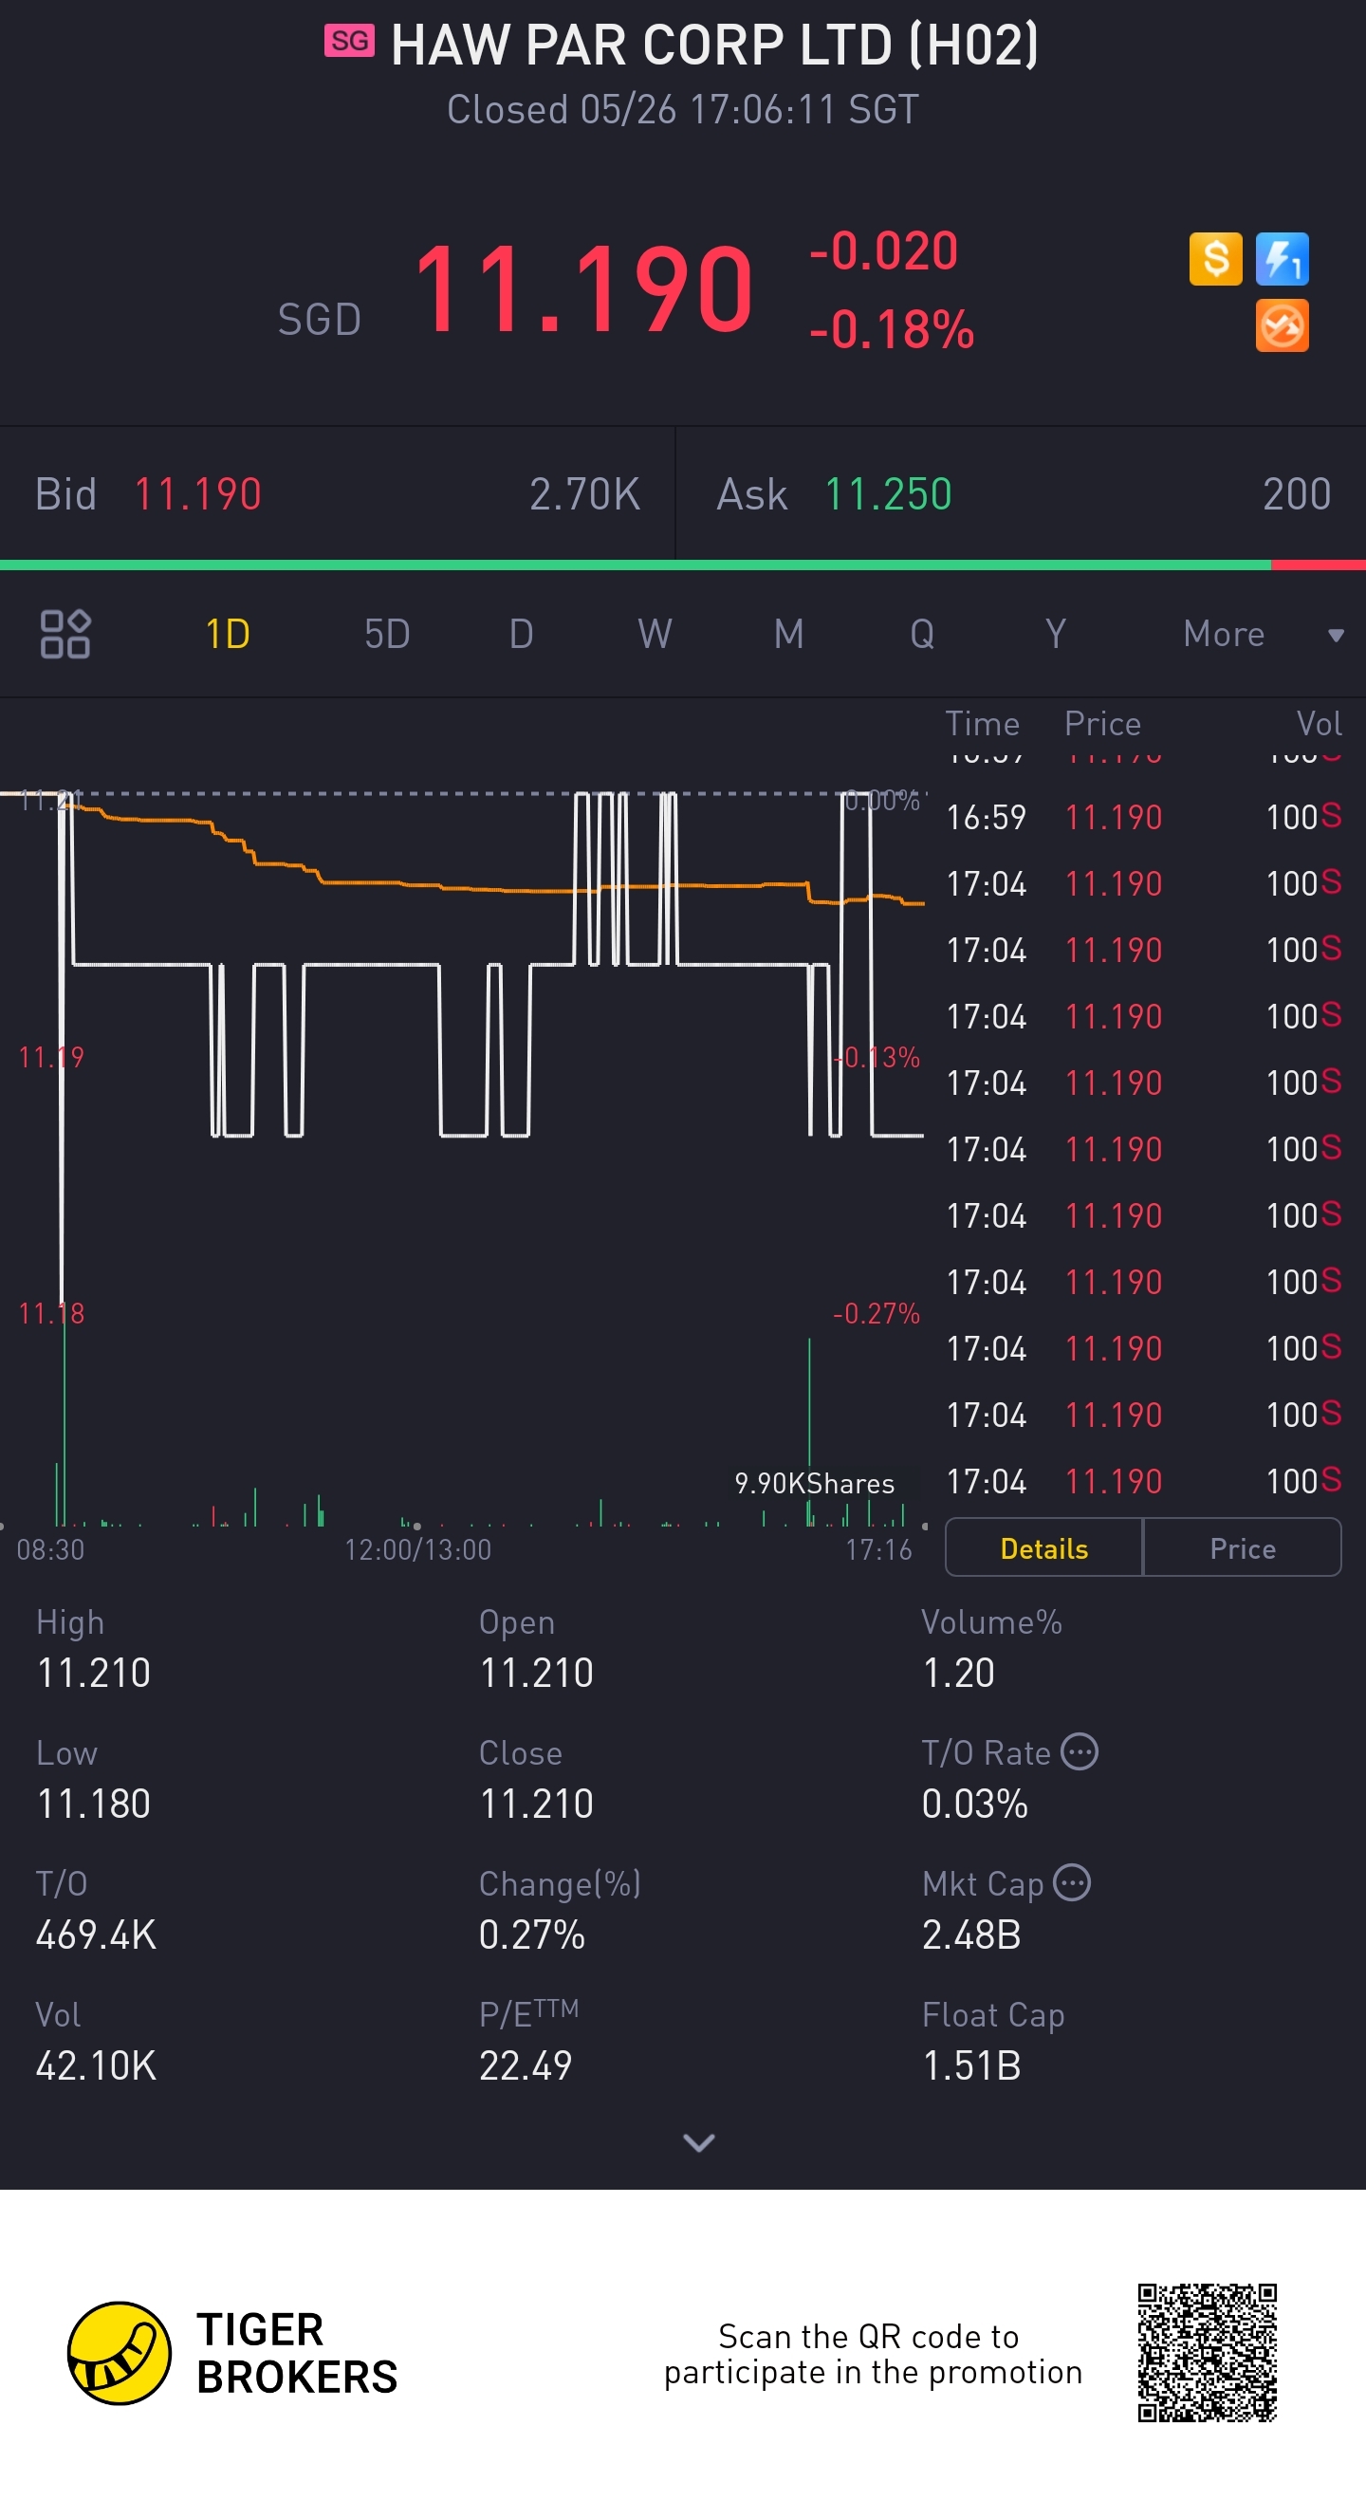Tap the Price column header in trade list

click(x=1102, y=723)
